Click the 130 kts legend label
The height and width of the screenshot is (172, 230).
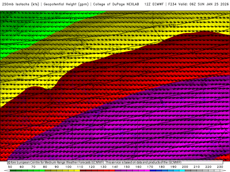103,167
